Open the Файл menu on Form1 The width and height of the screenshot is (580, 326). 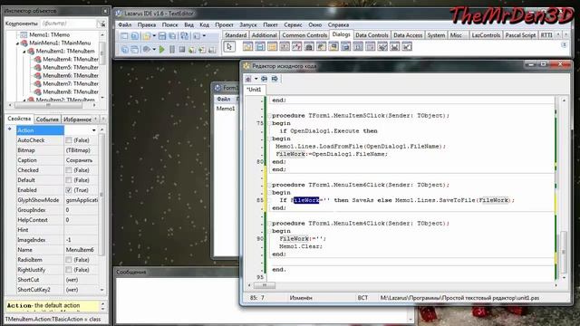224,99
